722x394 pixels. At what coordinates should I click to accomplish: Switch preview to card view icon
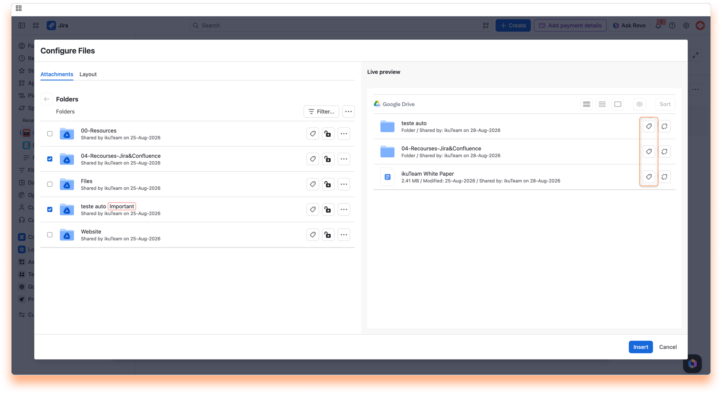[x=587, y=104]
